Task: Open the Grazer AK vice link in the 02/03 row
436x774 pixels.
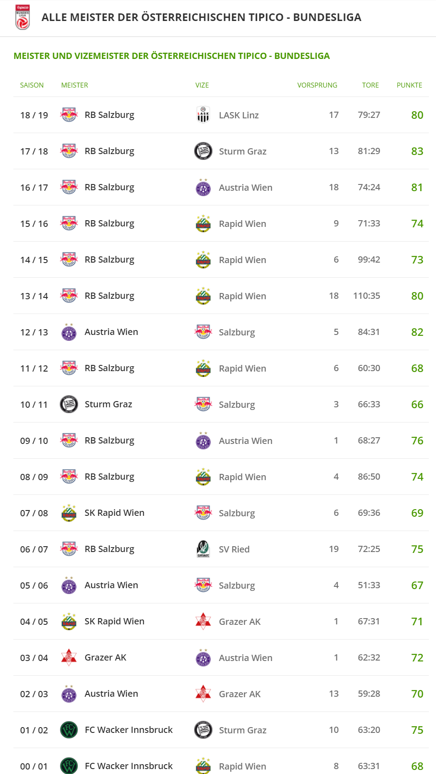Action: [240, 694]
